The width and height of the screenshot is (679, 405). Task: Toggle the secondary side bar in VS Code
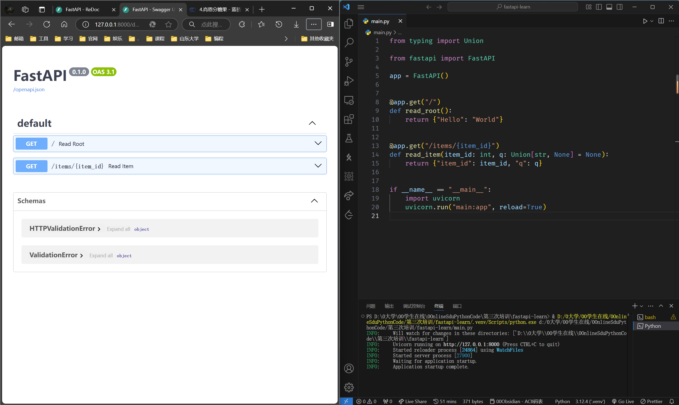[x=619, y=7]
